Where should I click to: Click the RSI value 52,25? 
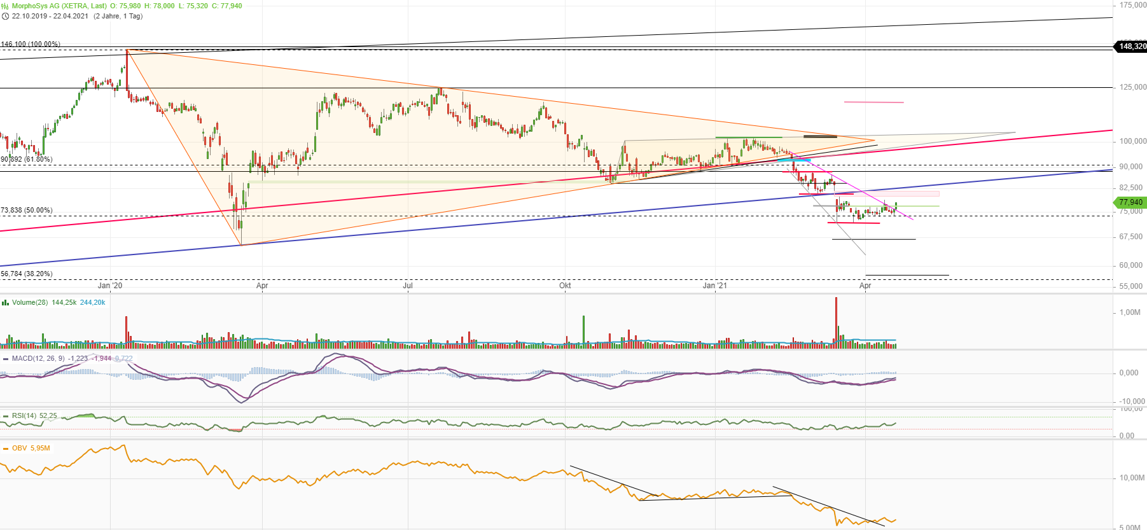[x=48, y=415]
